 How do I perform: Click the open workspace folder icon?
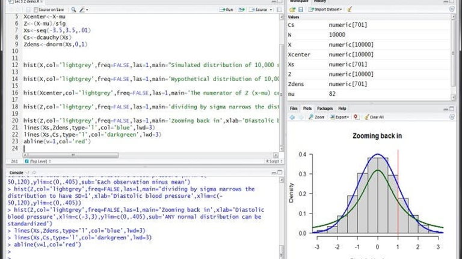(x=292, y=10)
